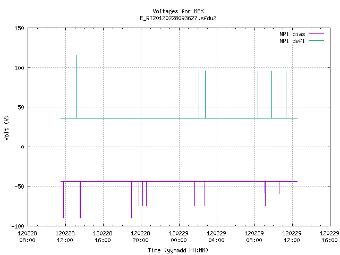The image size is (340, 255).
Task: Click the first purple bias spike before 120228 12:00
Action: tap(63, 200)
